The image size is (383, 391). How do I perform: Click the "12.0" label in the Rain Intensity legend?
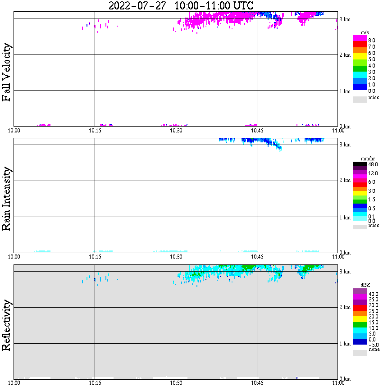373,173
